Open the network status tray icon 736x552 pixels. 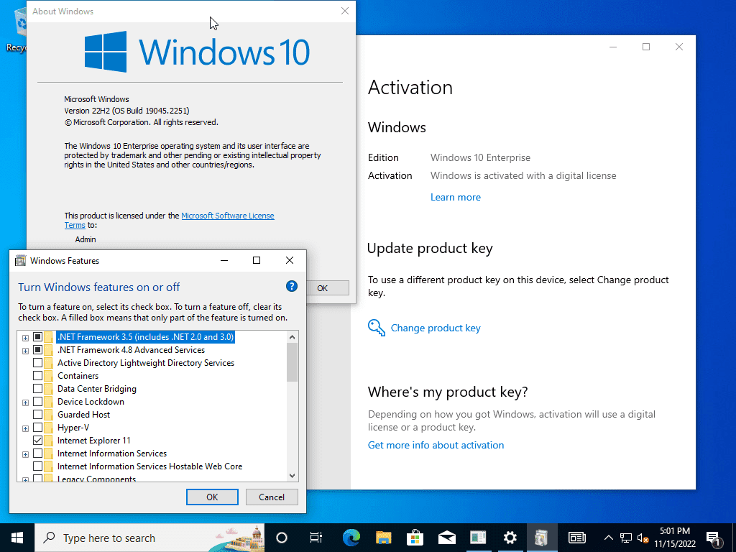pos(626,538)
